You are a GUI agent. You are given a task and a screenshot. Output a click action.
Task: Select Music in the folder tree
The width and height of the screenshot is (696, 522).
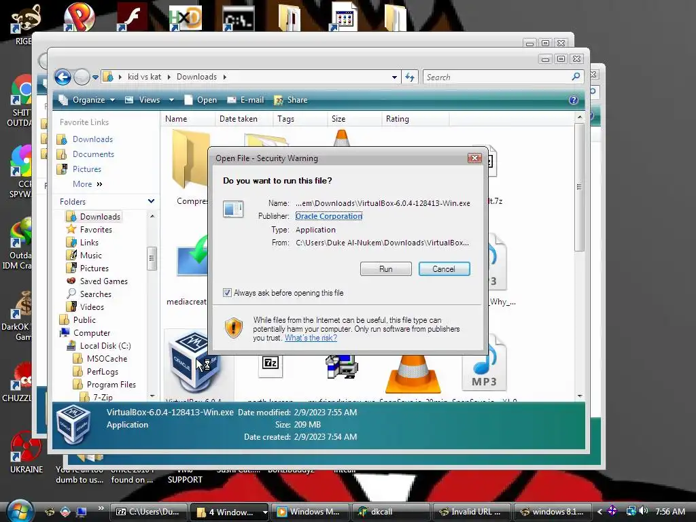pyautogui.click(x=90, y=256)
